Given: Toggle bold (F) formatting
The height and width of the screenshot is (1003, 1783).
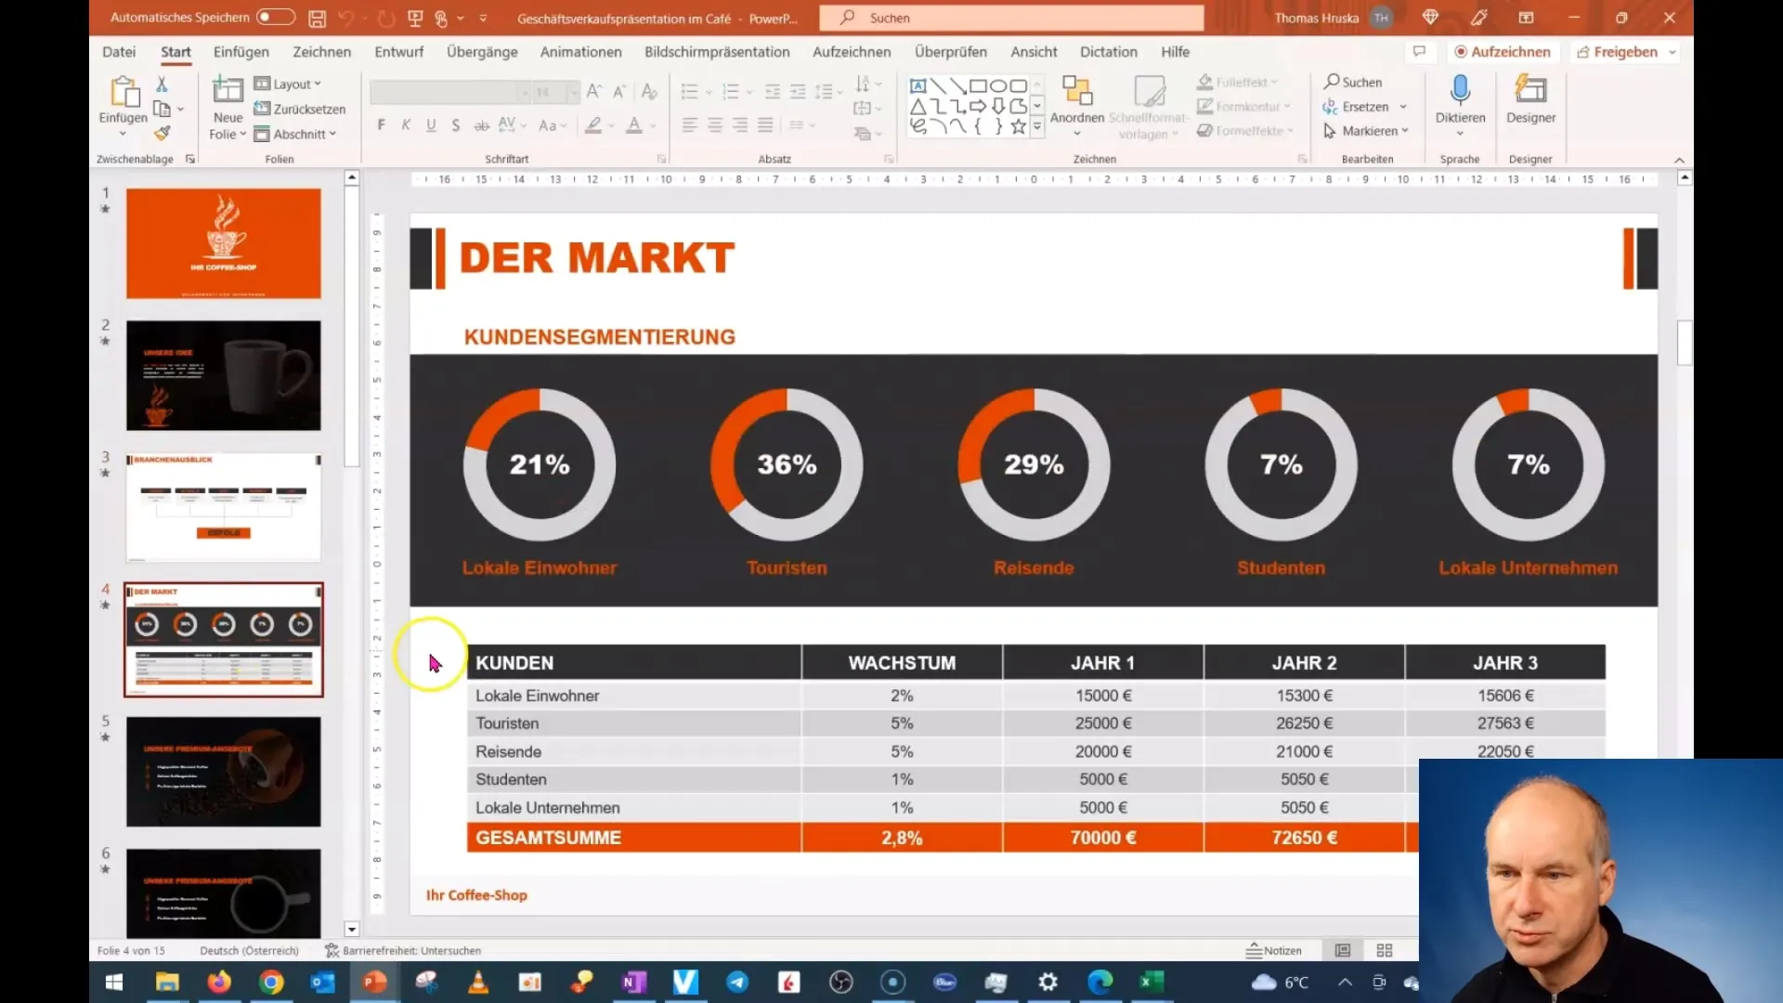Looking at the screenshot, I should [x=381, y=124].
